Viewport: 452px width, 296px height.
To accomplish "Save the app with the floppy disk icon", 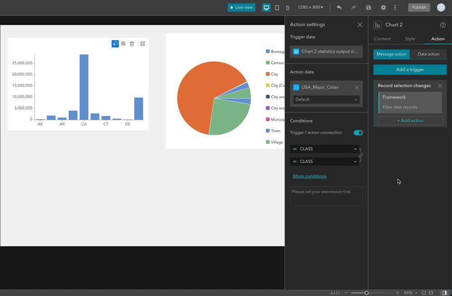I will tap(368, 8).
